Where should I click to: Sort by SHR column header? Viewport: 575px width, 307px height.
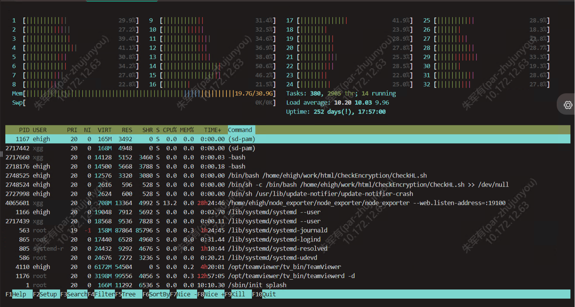pyautogui.click(x=148, y=130)
